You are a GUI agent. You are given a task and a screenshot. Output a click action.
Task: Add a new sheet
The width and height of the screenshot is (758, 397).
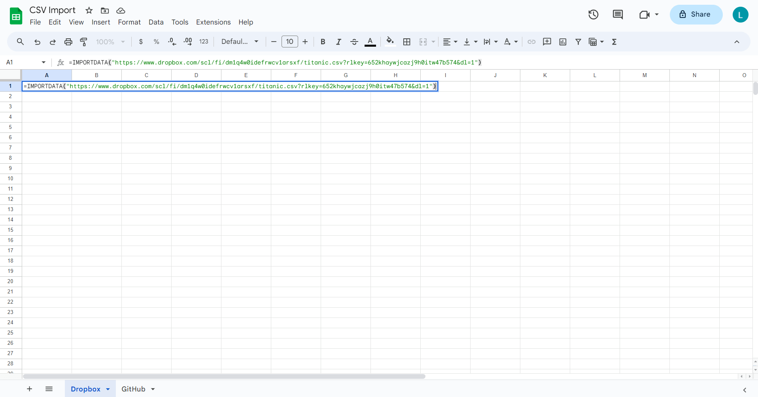click(x=29, y=389)
